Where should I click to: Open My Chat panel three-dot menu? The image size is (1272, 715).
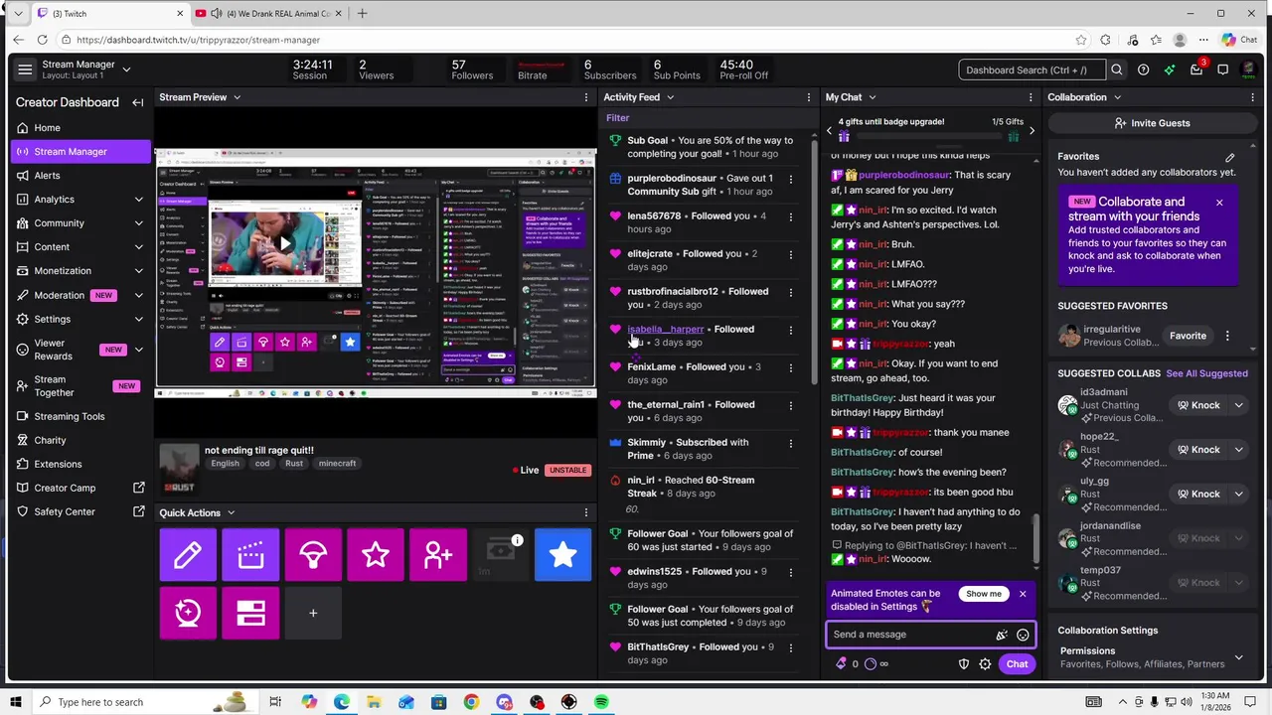coord(1031,97)
